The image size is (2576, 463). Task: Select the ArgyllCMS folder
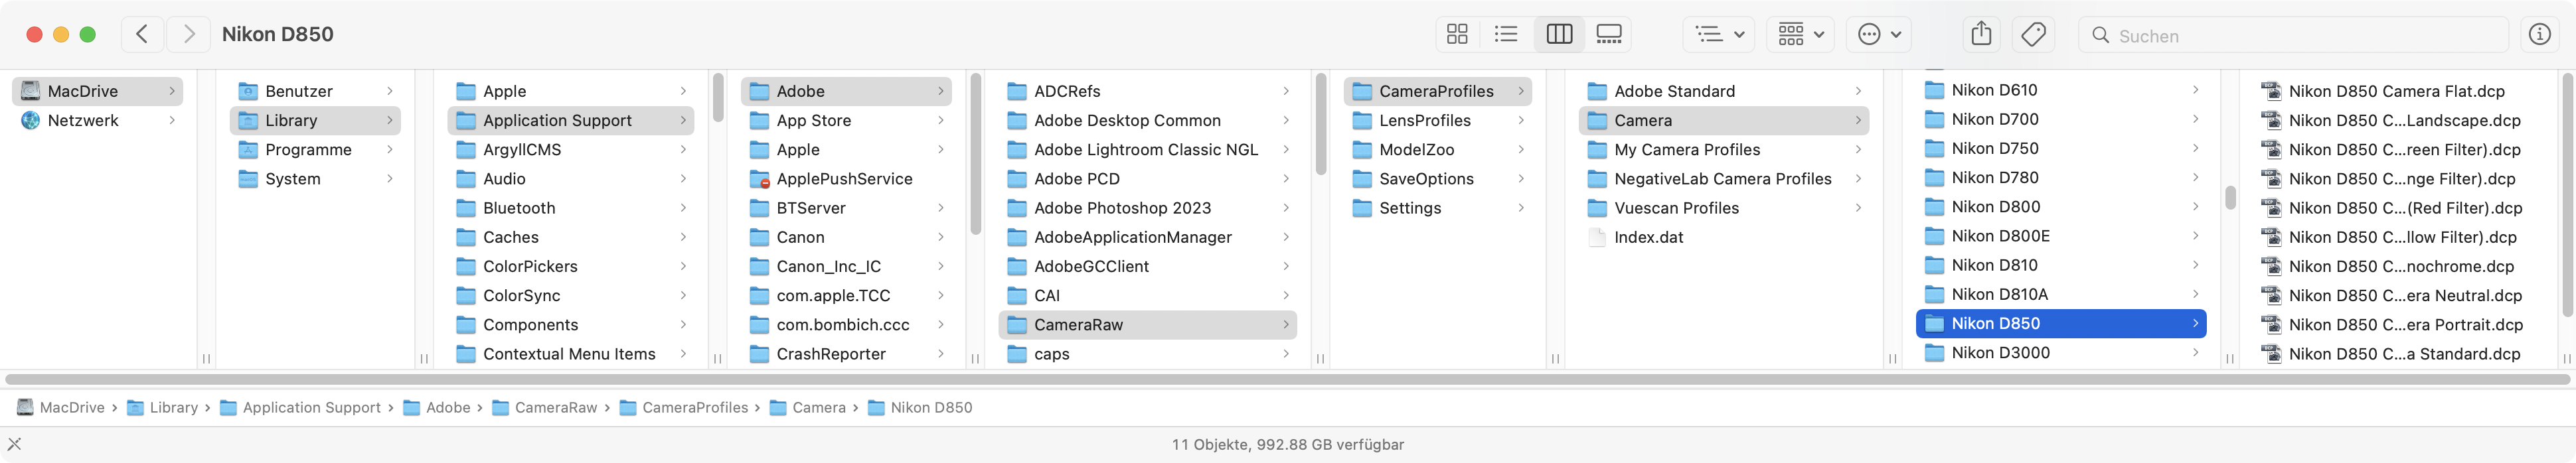(571, 149)
